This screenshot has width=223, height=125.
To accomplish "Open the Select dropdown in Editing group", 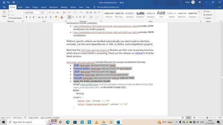I will 208,18.
